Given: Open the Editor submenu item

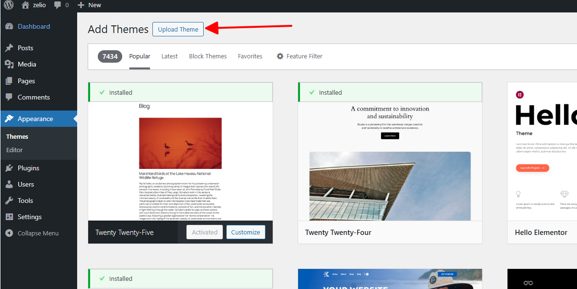Looking at the screenshot, I should [14, 150].
